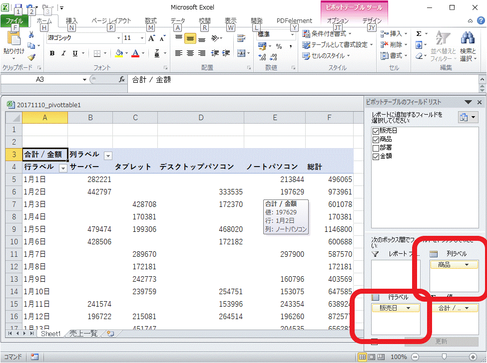Open the 行ラベル filter dropdown in A4
The width and height of the screenshot is (487, 363).
(x=63, y=168)
